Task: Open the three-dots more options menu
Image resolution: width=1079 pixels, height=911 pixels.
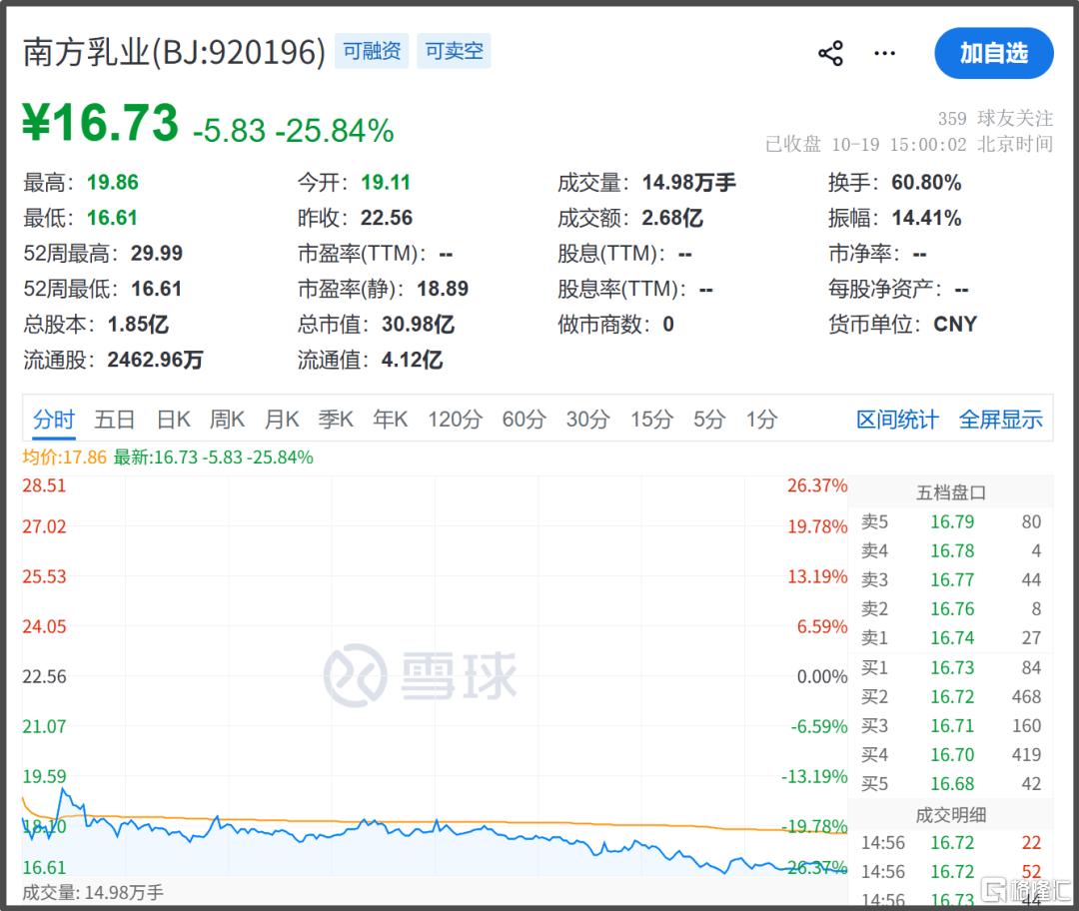Action: pos(884,53)
